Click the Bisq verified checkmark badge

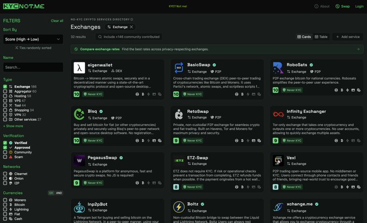coord(101,111)
